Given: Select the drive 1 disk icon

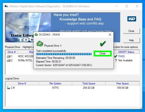Looking at the screenshot, I should pos(8,56).
